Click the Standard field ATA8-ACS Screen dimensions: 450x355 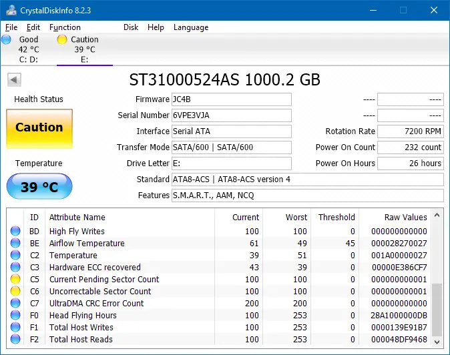coord(308,180)
